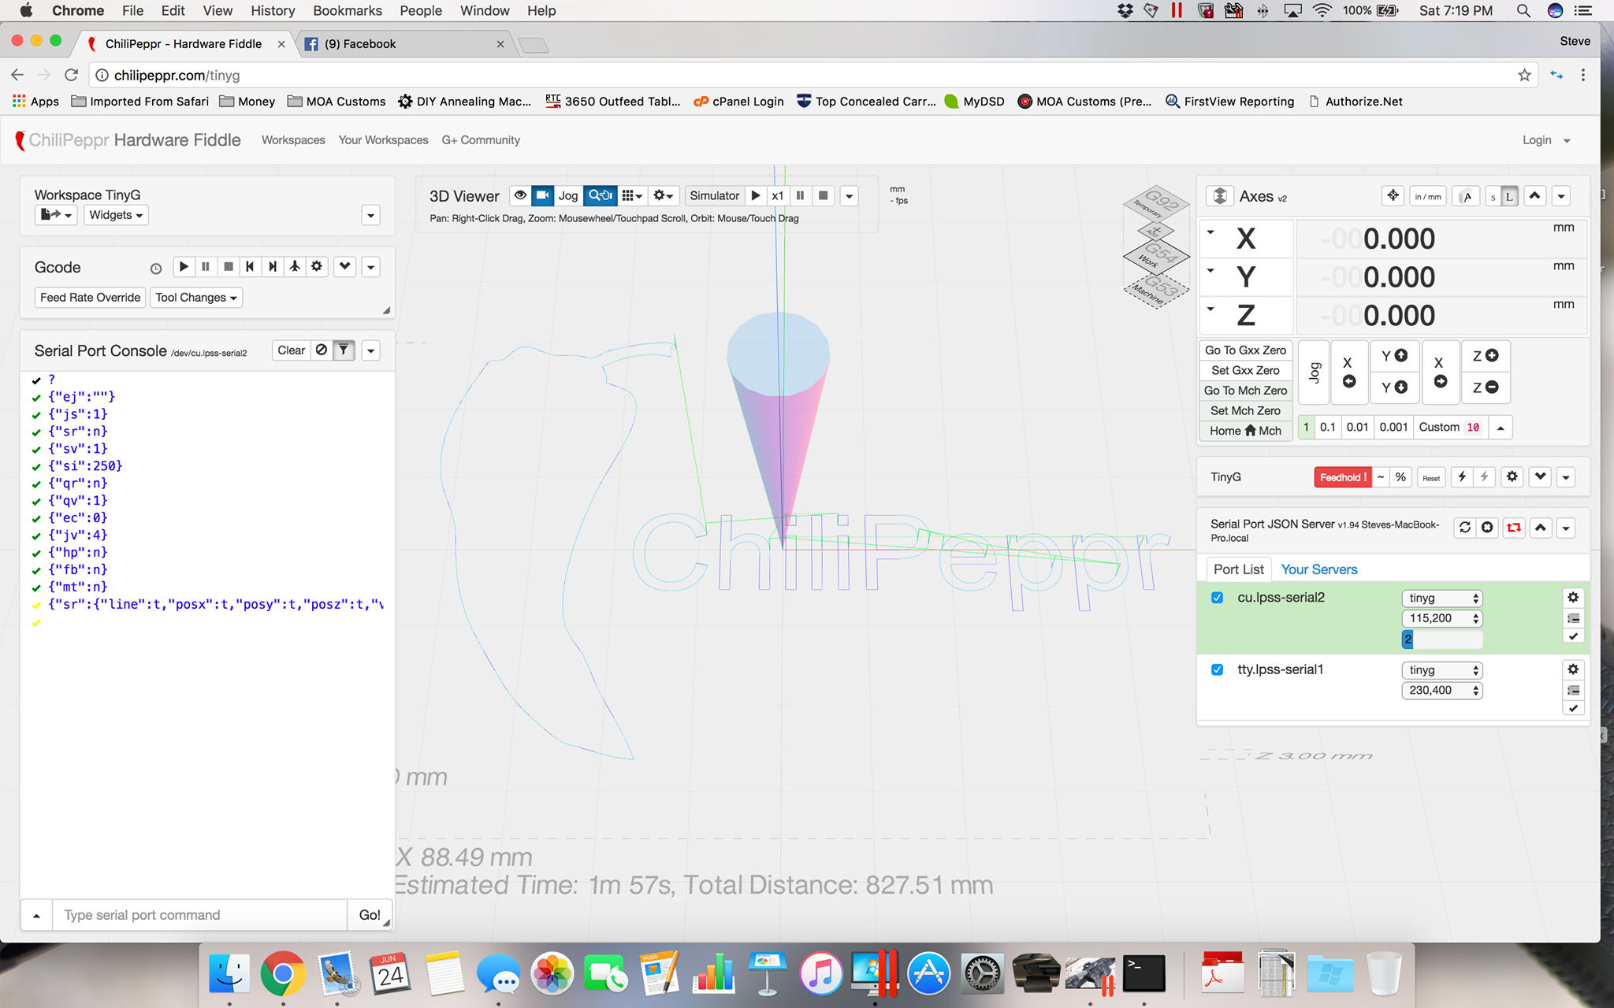Image resolution: width=1614 pixels, height=1008 pixels.
Task: Expand the Tool Changes dropdown
Action: [196, 298]
